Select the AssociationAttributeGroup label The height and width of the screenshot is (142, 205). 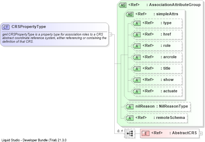[x=175, y=5]
